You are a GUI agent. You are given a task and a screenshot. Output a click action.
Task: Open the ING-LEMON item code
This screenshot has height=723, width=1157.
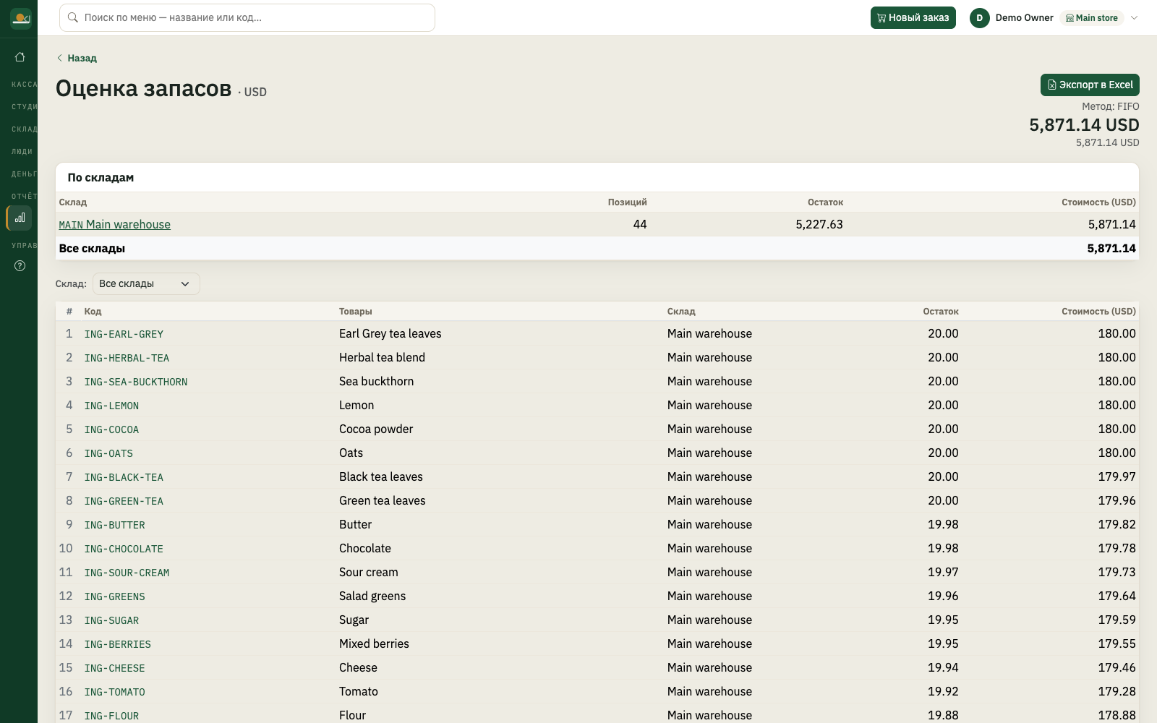(x=111, y=406)
